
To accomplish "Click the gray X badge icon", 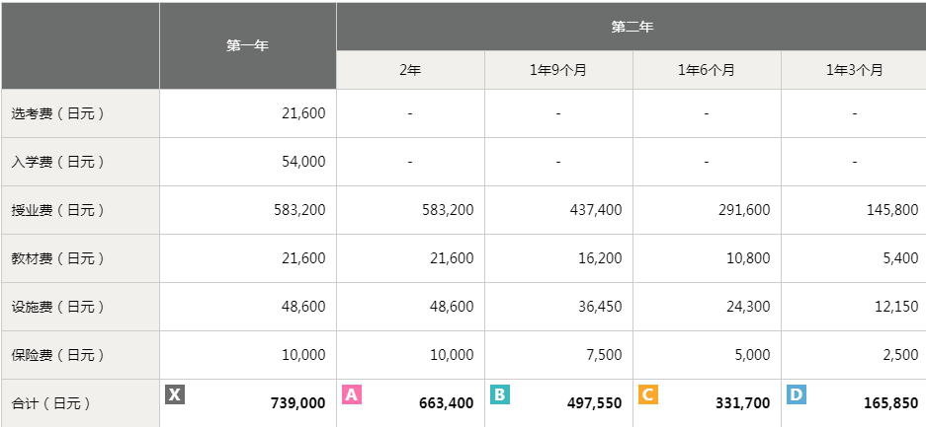I will (175, 394).
